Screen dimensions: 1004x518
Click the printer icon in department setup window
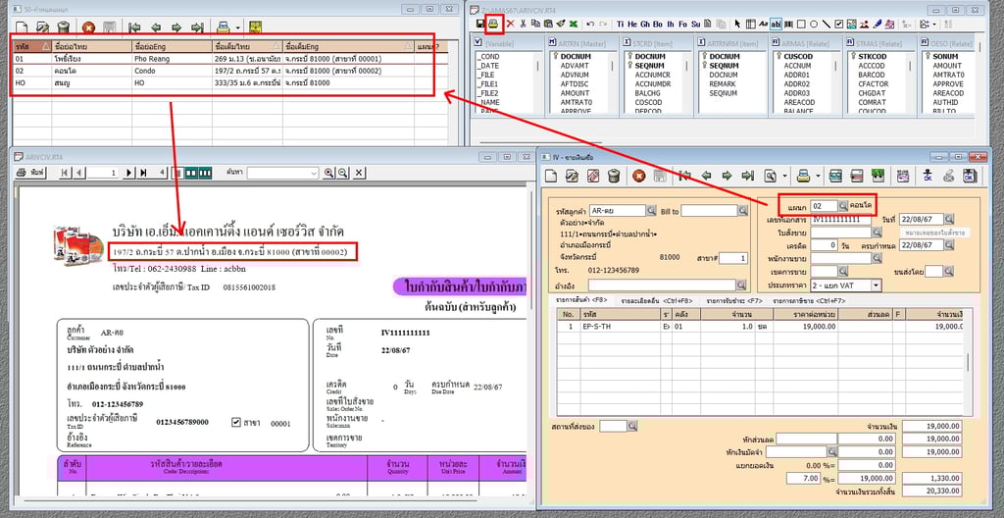[223, 26]
